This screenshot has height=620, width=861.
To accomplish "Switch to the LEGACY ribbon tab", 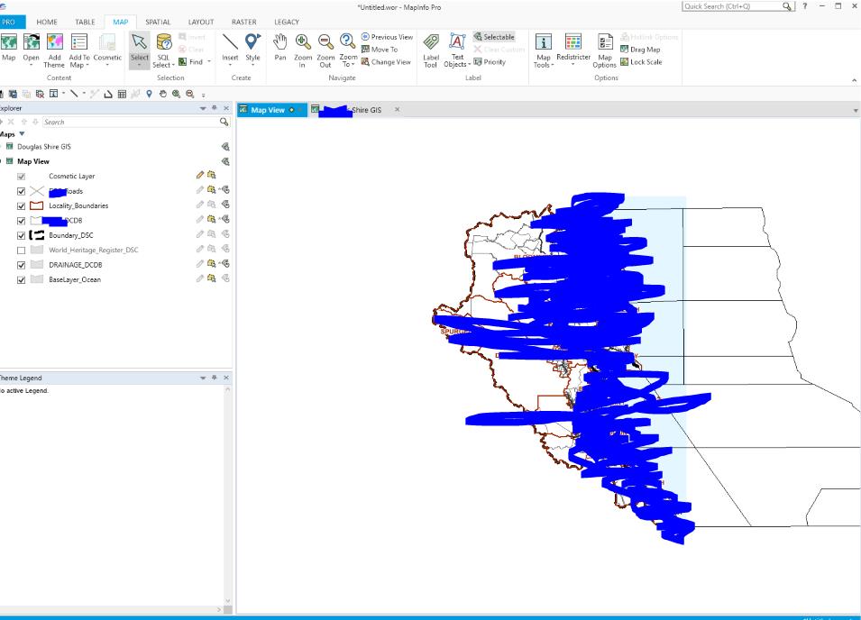I will [287, 22].
